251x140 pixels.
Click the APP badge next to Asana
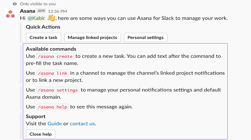pos(41,11)
